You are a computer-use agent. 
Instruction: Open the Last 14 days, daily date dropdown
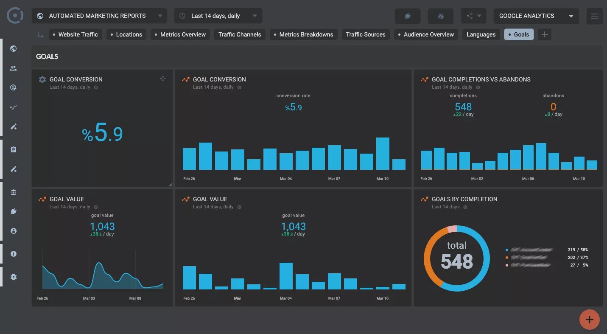(218, 16)
